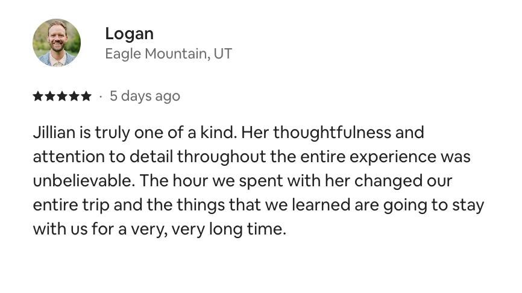Click the phrase 'long time' ending the review
This screenshot has height=293, width=522.
pyautogui.click(x=247, y=230)
